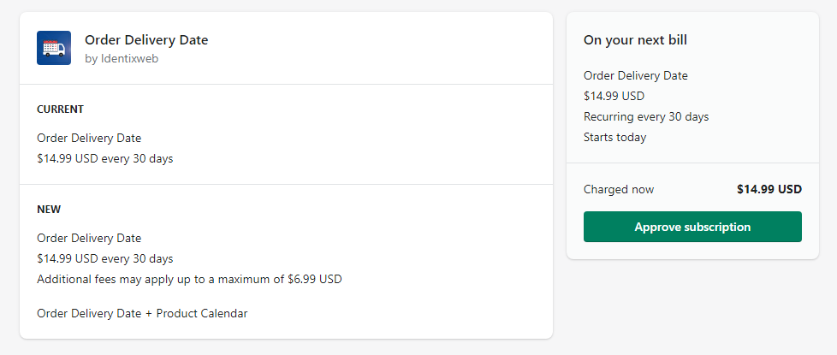Approve the subscription with the green button
The image size is (837, 355).
tap(692, 227)
